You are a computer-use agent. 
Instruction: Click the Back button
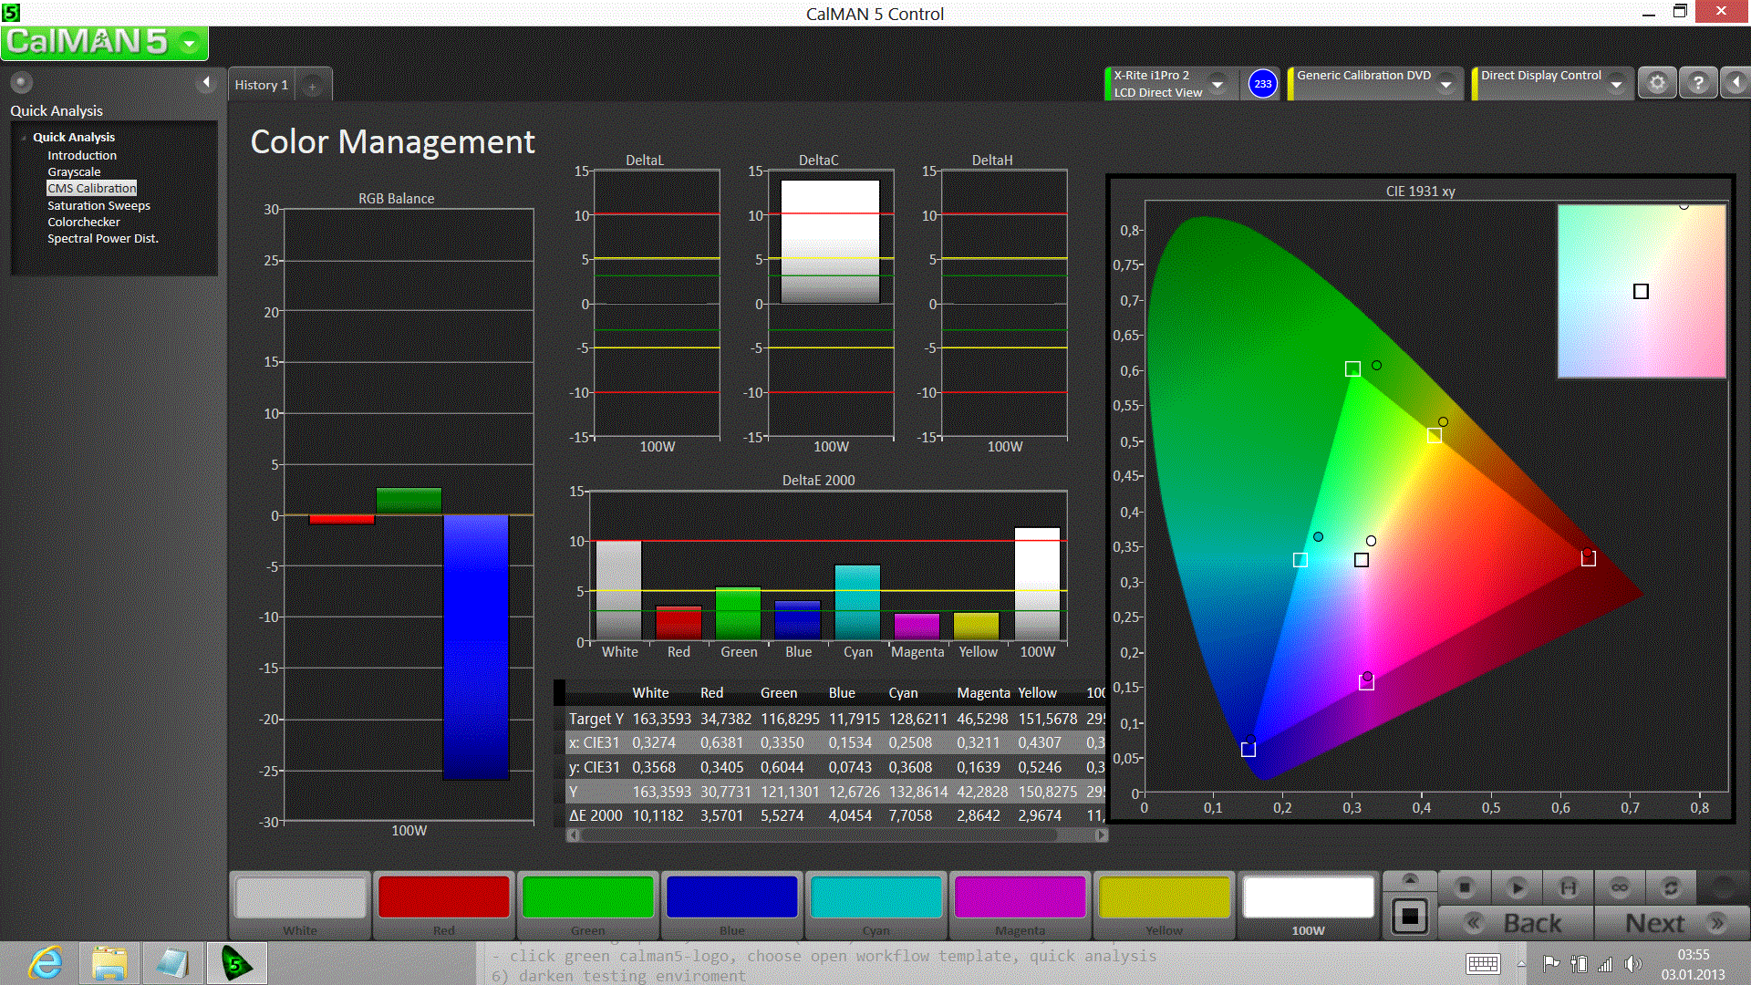(x=1516, y=923)
